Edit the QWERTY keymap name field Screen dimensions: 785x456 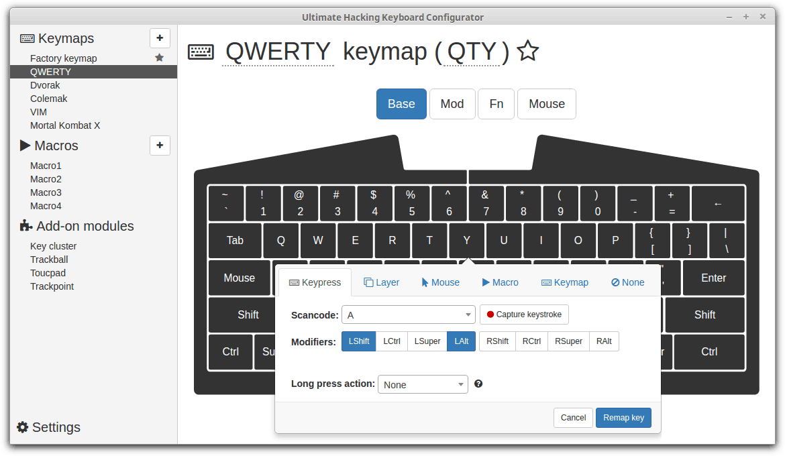[x=278, y=52]
